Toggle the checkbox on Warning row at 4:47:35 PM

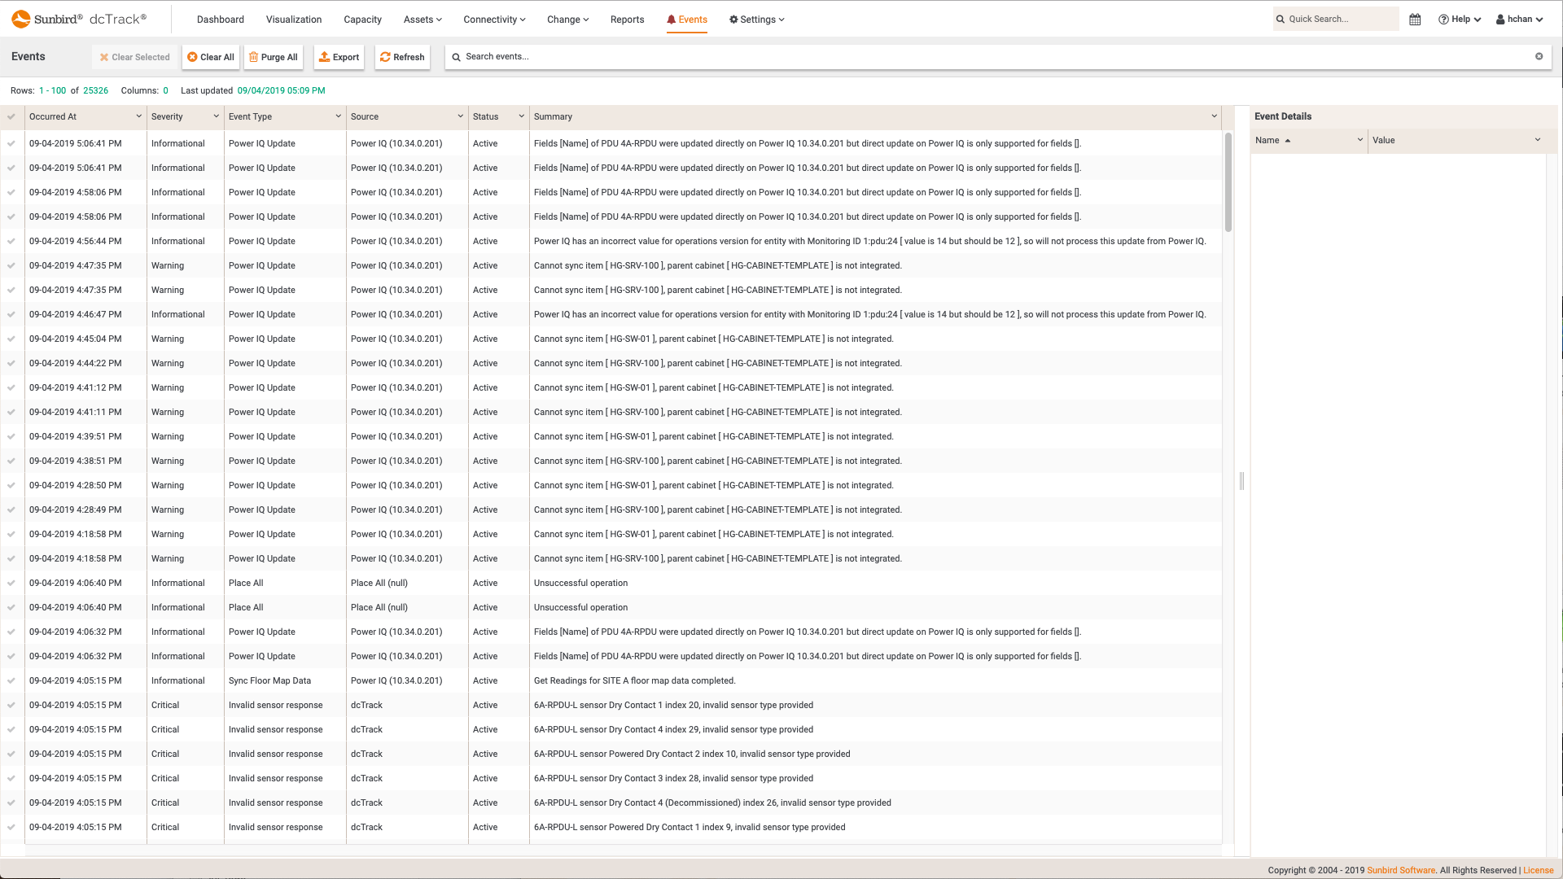(11, 265)
